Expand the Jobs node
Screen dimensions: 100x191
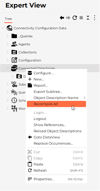[8, 84]
